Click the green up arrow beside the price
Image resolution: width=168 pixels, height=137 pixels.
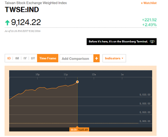(7, 23)
